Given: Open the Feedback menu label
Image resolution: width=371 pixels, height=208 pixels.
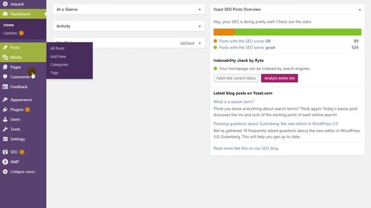Looking at the screenshot, I should coord(19,87).
